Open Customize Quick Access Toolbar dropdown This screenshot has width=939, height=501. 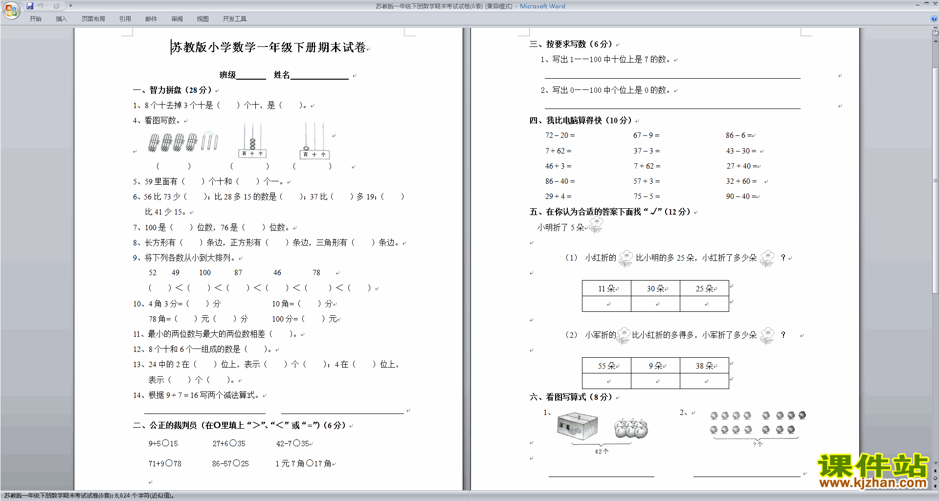pos(70,6)
